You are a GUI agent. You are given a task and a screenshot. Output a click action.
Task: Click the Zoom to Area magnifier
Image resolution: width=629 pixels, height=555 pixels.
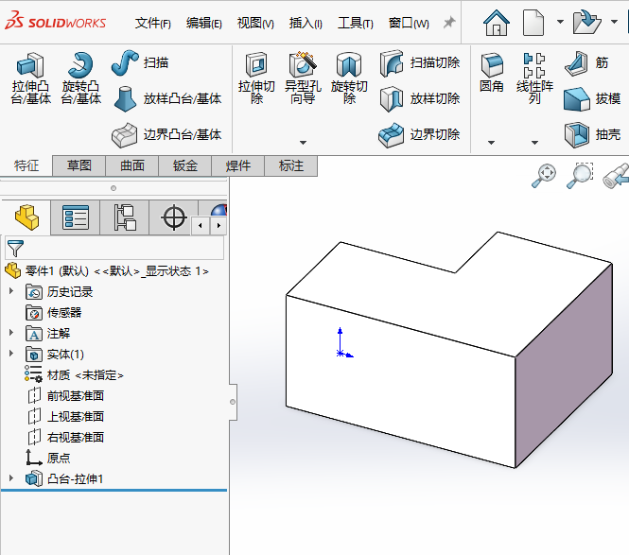click(x=580, y=176)
